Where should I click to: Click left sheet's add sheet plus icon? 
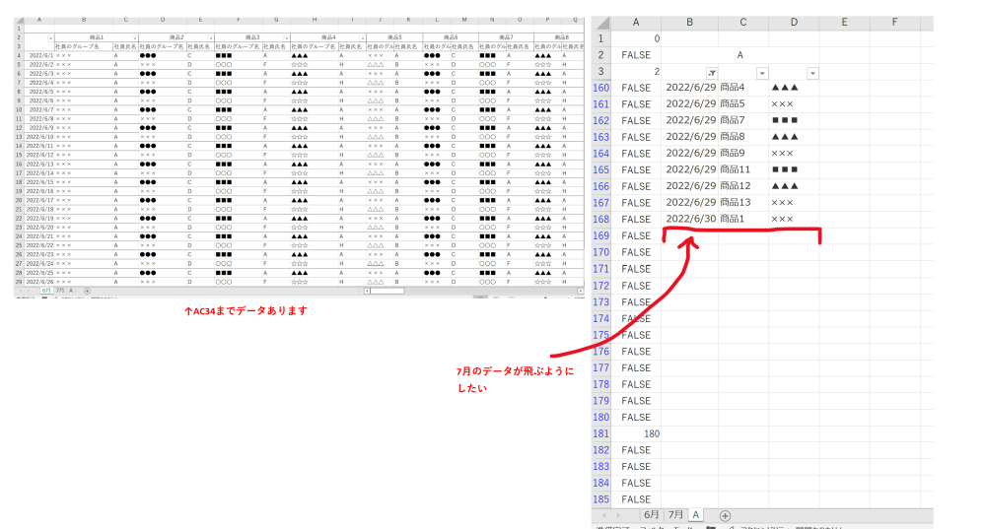87,291
